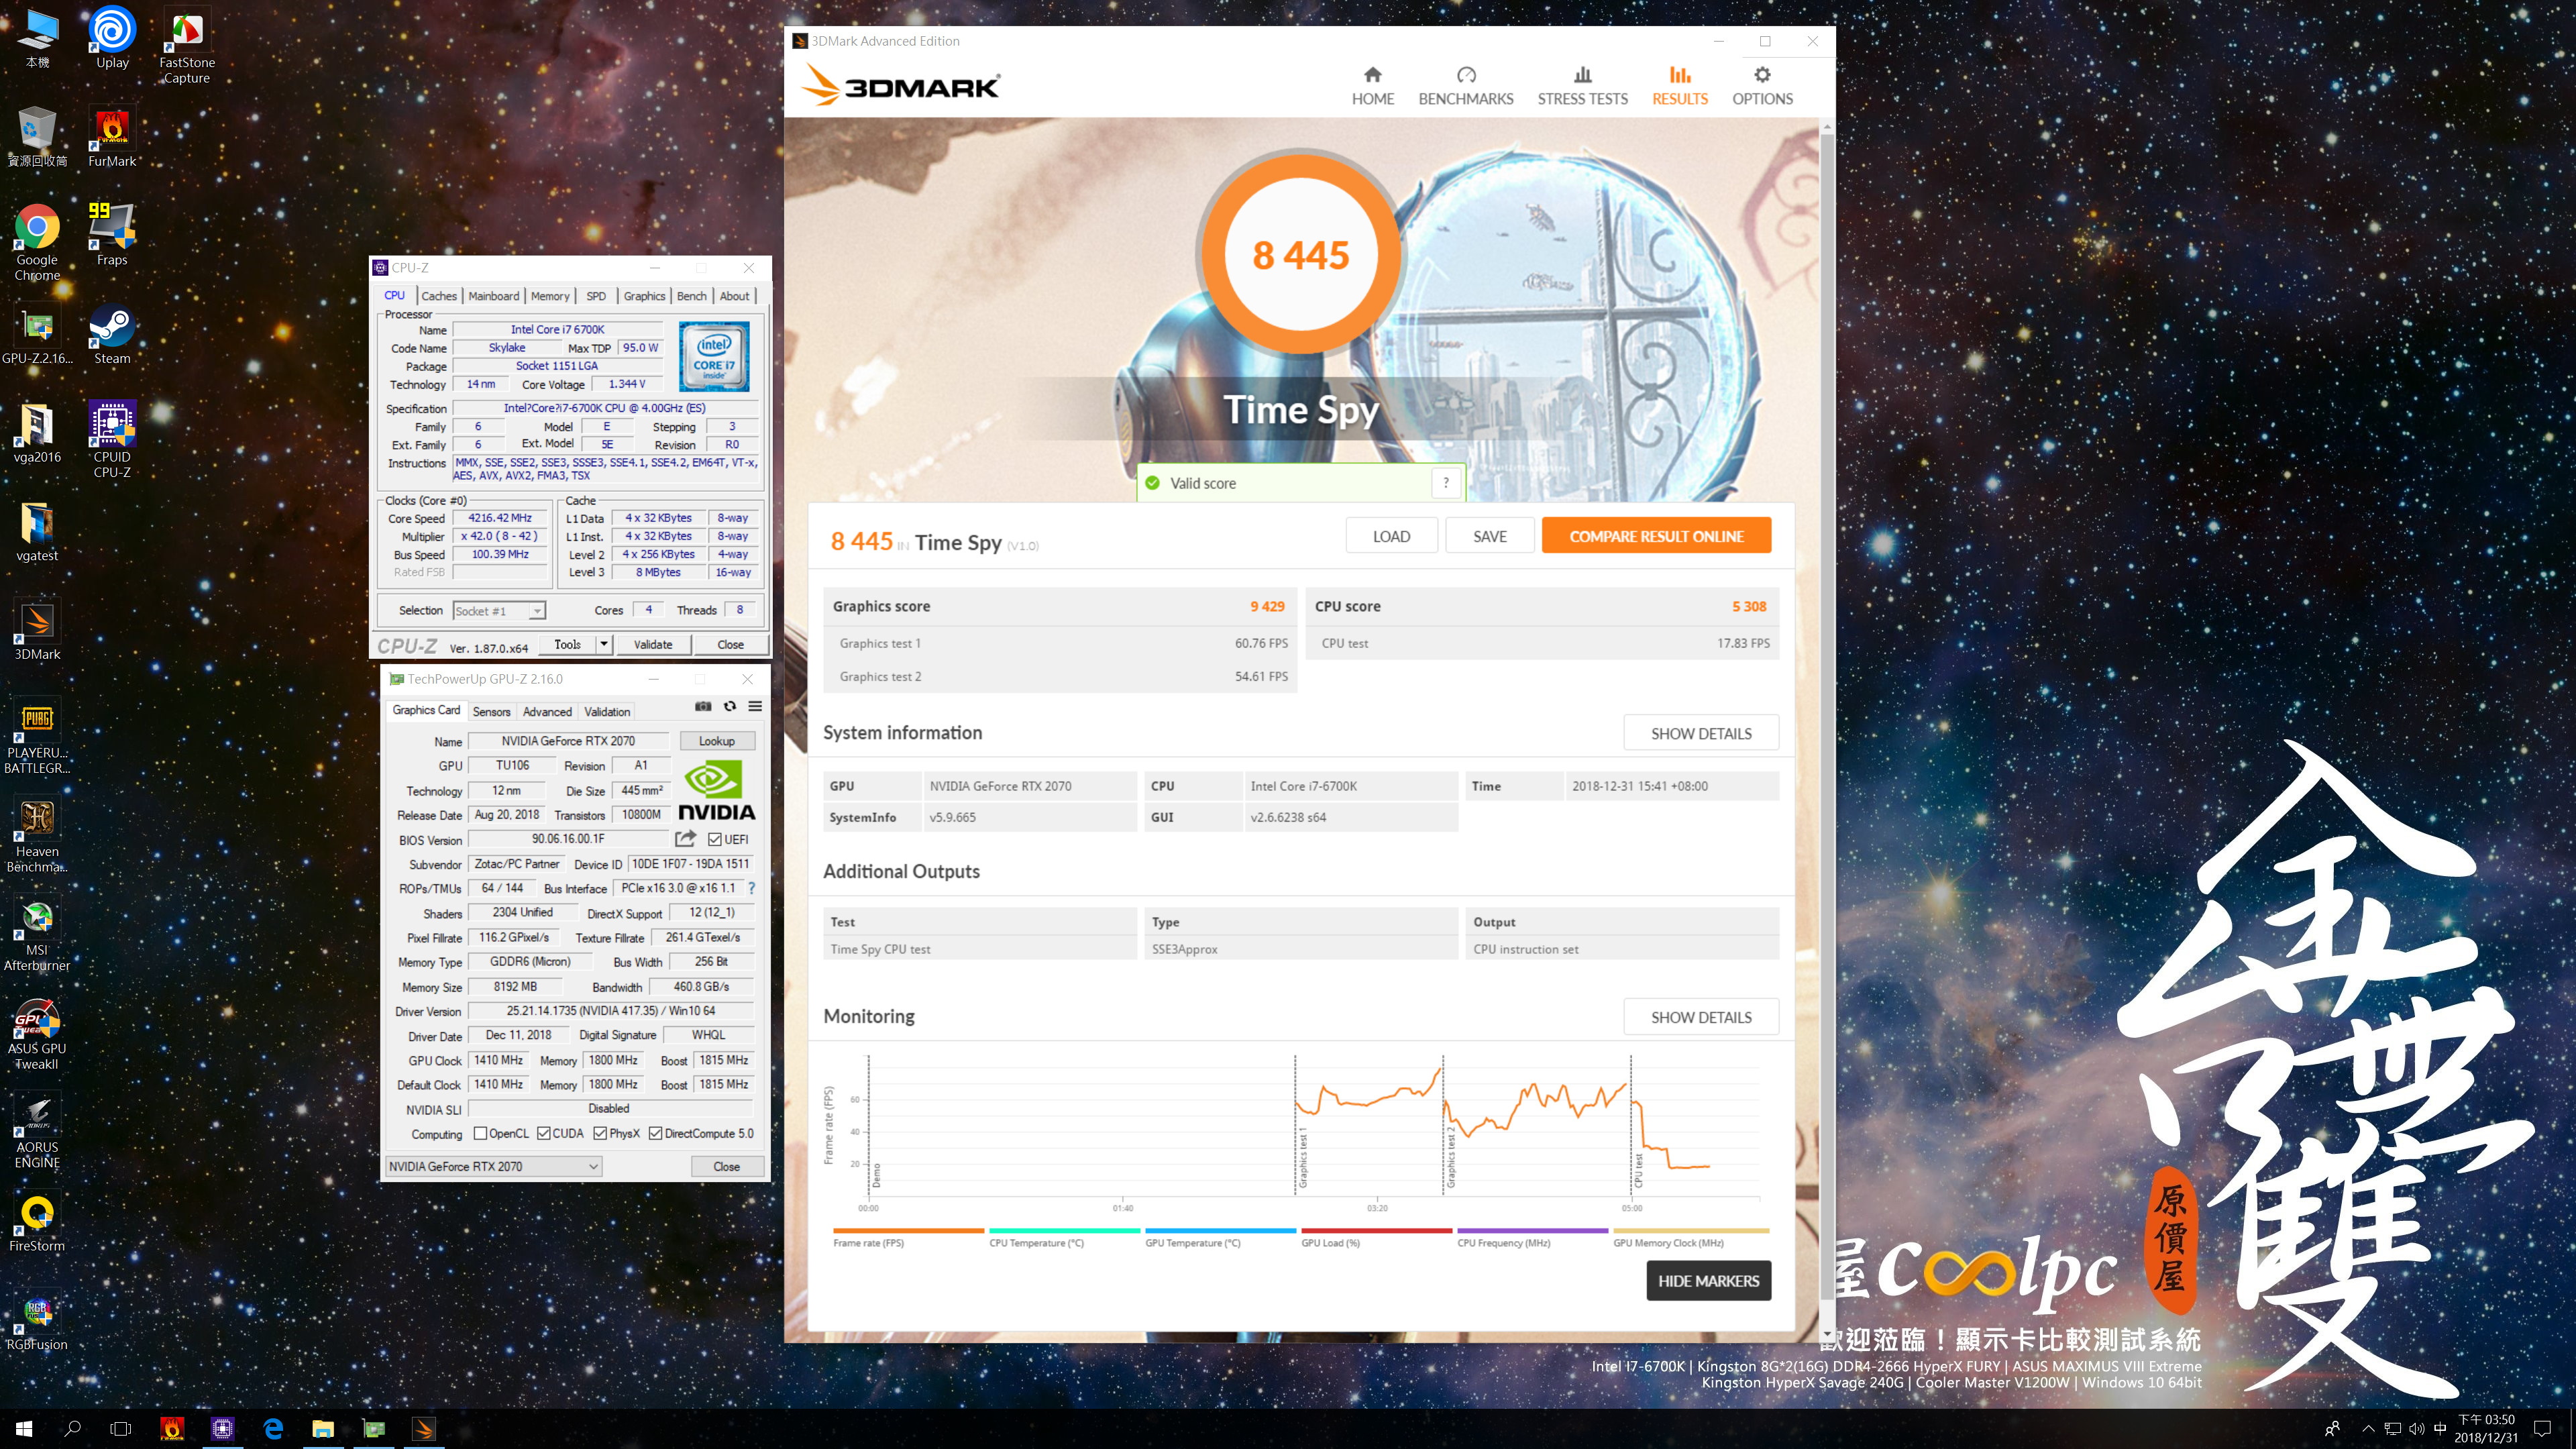Expand the Socket #1 selection dropdown in CPU-Z
Viewport: 2576px width, 1449px height.
coord(537,611)
